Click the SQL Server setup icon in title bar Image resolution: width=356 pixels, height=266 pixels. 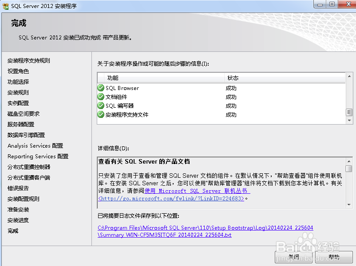pyautogui.click(x=6, y=5)
